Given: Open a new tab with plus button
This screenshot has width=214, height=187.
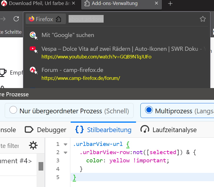Looking at the screenshot, I should tap(170, 4).
